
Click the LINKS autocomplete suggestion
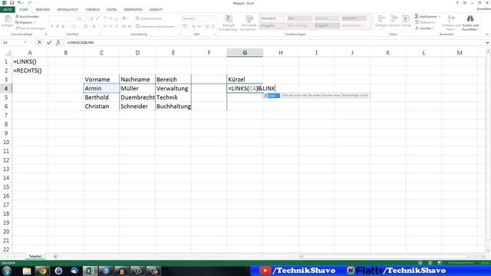pyautogui.click(x=272, y=95)
